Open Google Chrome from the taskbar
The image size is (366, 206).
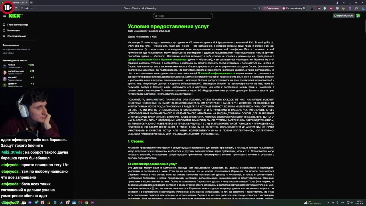tap(86, 203)
